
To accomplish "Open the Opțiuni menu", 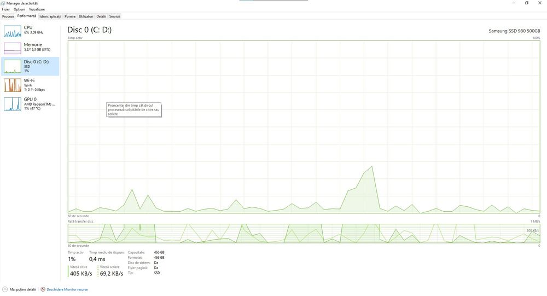I will [20, 9].
